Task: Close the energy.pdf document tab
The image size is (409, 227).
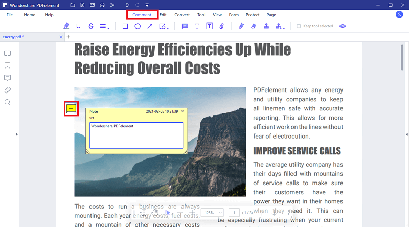Action: coord(61,37)
